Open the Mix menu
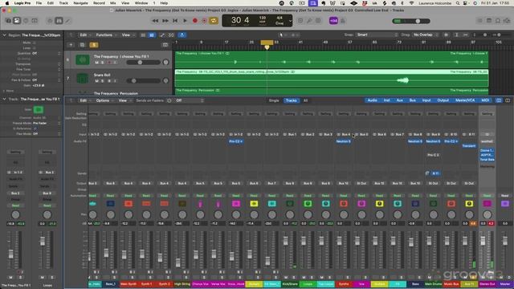The width and height of the screenshot is (514, 289). [x=112, y=3]
